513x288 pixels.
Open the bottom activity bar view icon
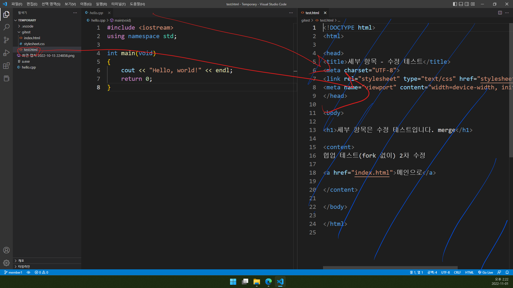6,78
